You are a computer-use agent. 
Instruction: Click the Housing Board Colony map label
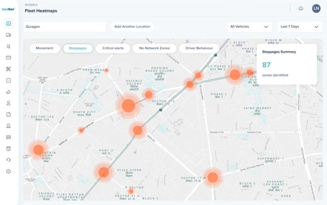pyautogui.click(x=160, y=74)
